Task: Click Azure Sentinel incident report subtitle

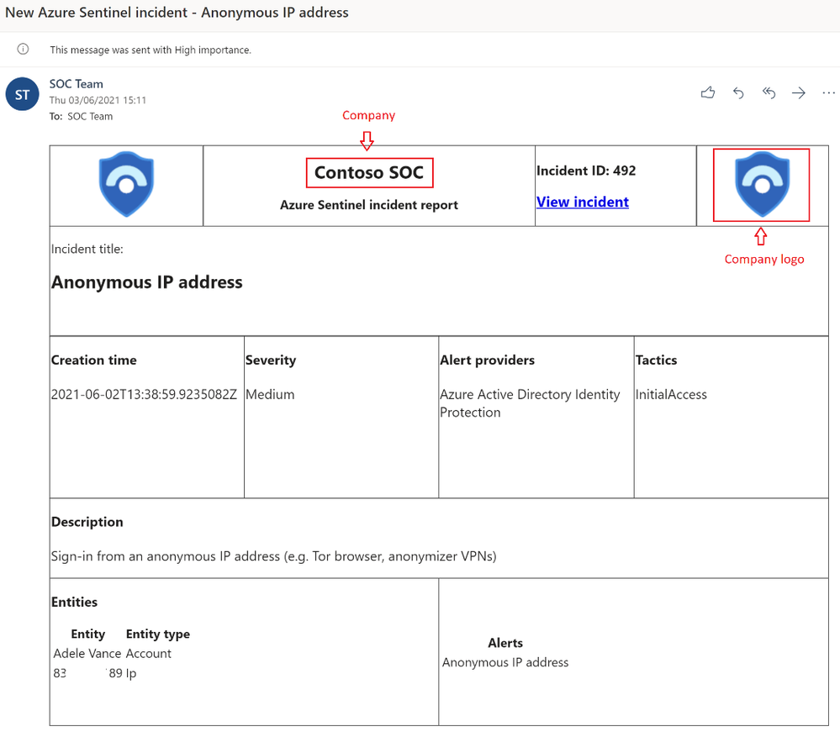Action: [369, 205]
